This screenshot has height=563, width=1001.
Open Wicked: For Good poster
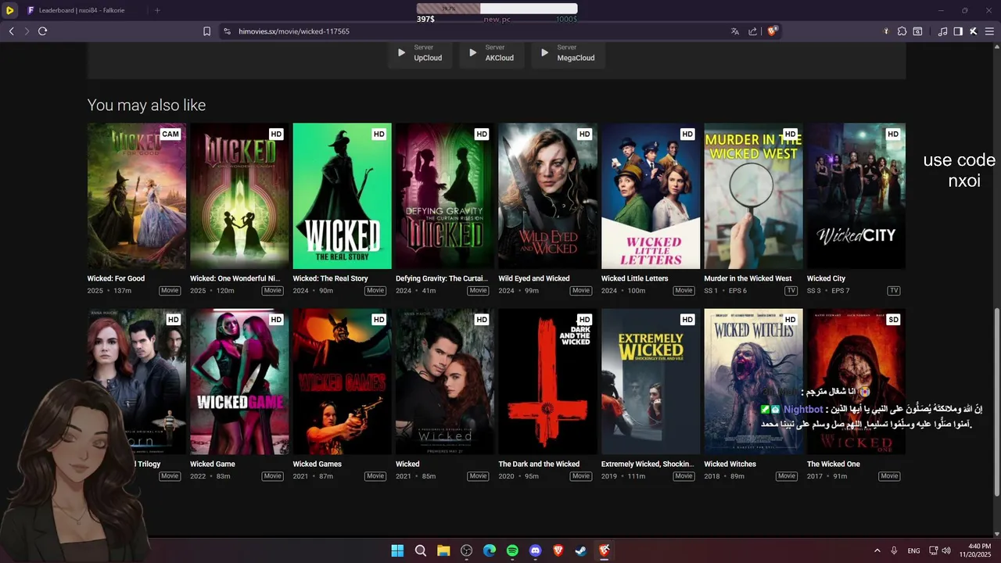[137, 195]
